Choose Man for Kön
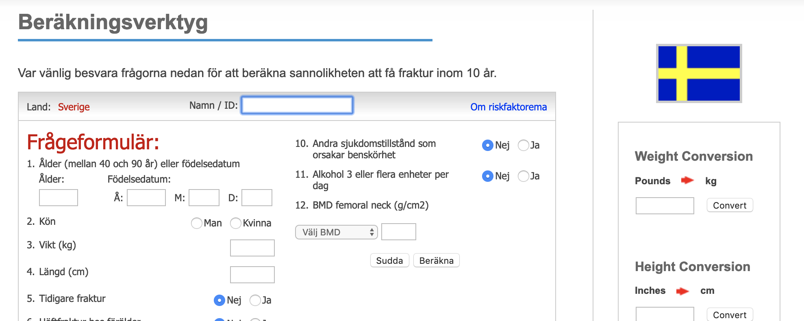This screenshot has height=321, width=804. tap(197, 223)
